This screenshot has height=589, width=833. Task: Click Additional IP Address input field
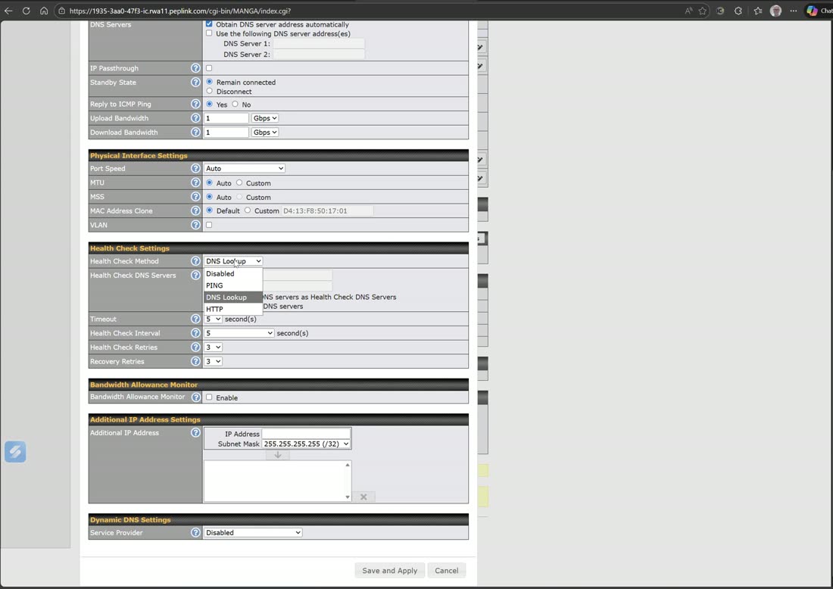coord(306,433)
